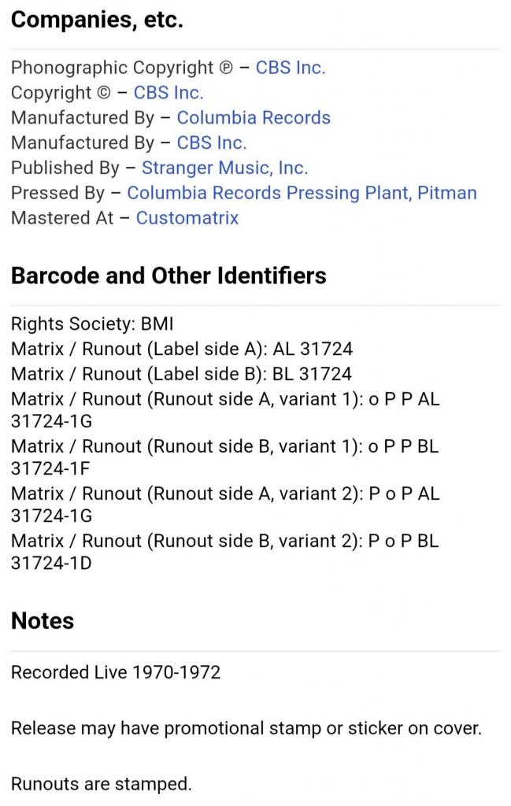Image resolution: width=511 pixels, height=806 pixels.
Task: Click the "Companies, etc." section heading
Action: (x=97, y=20)
